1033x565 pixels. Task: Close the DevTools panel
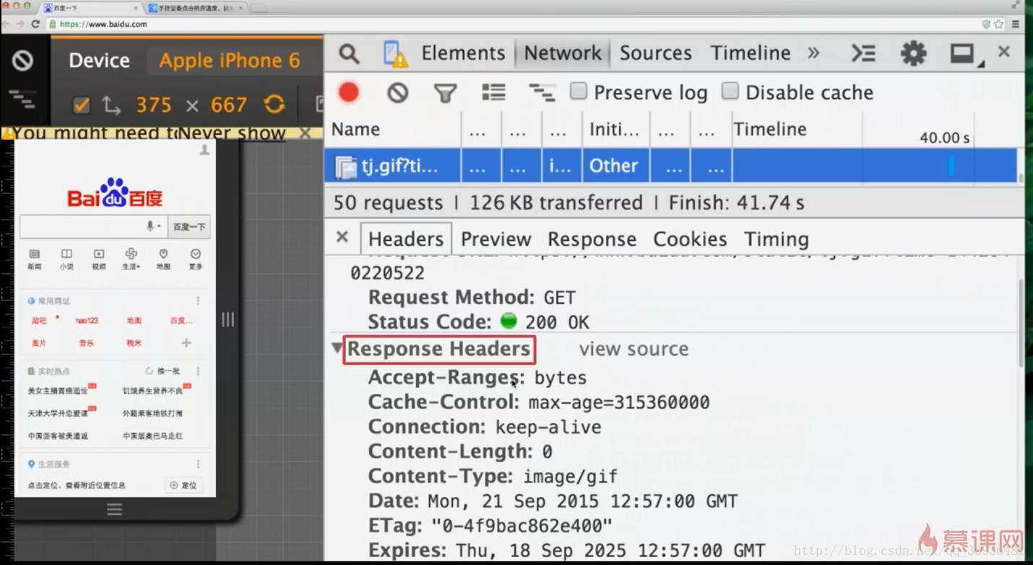pos(1003,52)
